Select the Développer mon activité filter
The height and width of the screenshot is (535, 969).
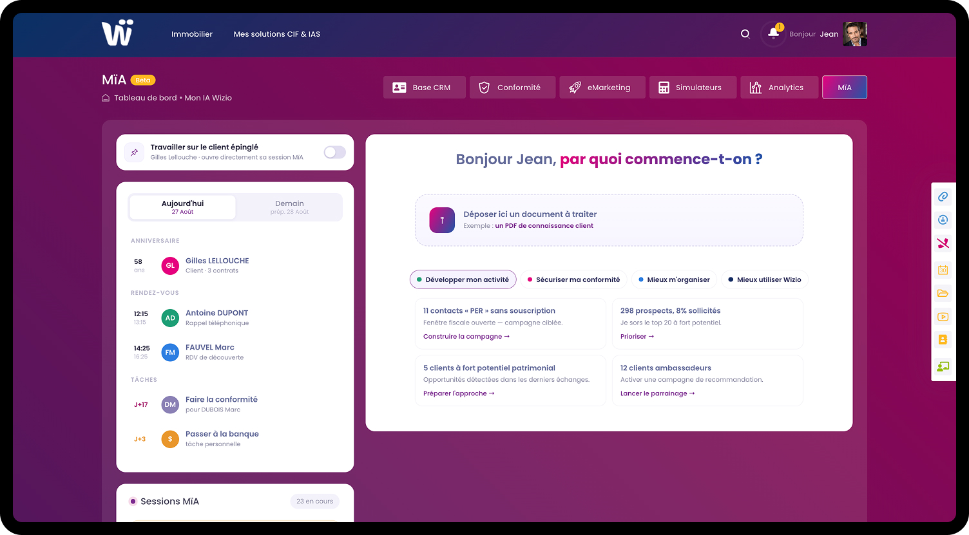pos(463,279)
